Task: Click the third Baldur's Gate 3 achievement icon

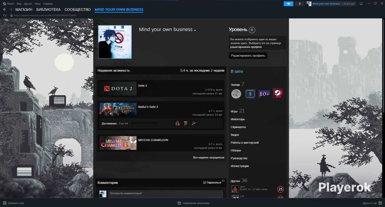Action: pyautogui.click(x=194, y=123)
